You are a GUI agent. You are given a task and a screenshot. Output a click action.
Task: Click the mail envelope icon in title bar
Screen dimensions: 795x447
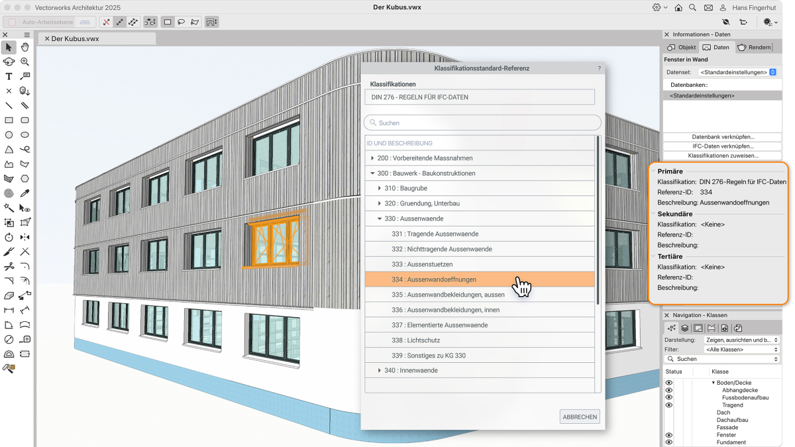click(x=708, y=7)
